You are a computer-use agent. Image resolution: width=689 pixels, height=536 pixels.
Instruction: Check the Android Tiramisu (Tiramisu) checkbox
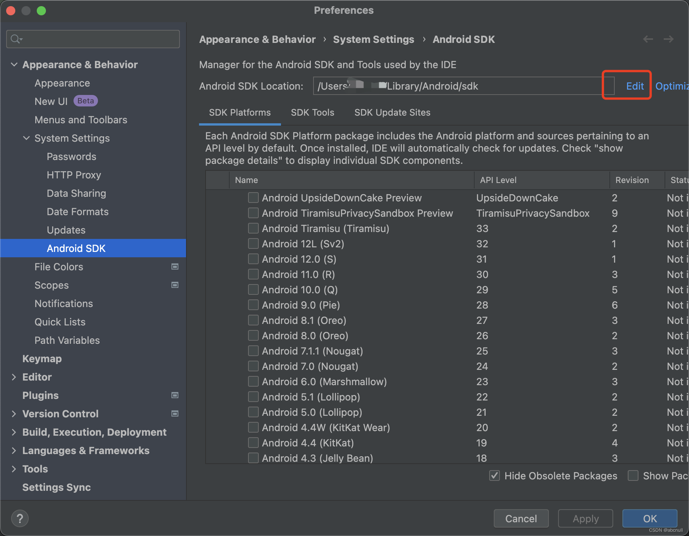[253, 229]
